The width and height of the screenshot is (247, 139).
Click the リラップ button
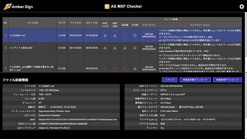pos(170,80)
